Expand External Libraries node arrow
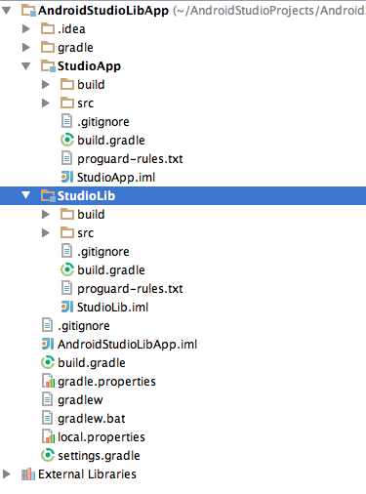 [7, 473]
